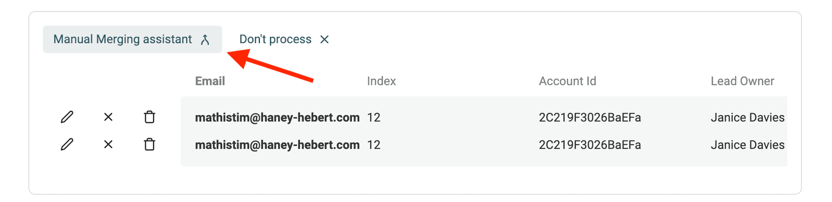Click first row Account Id 2C219F3026BaEFa

point(590,117)
